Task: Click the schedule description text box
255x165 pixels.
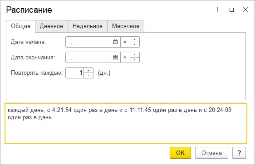Action: tap(126, 123)
